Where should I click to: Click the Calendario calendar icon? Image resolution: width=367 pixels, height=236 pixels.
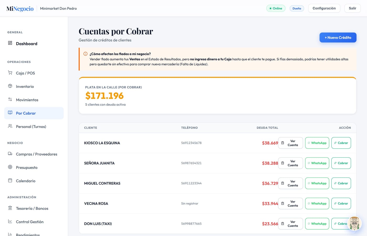10,180
